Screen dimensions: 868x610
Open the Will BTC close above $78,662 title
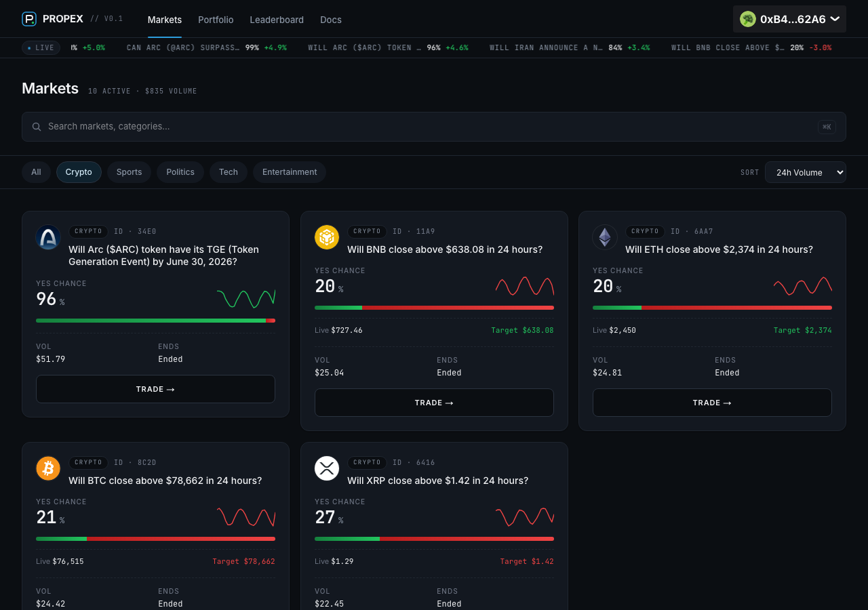tap(165, 481)
